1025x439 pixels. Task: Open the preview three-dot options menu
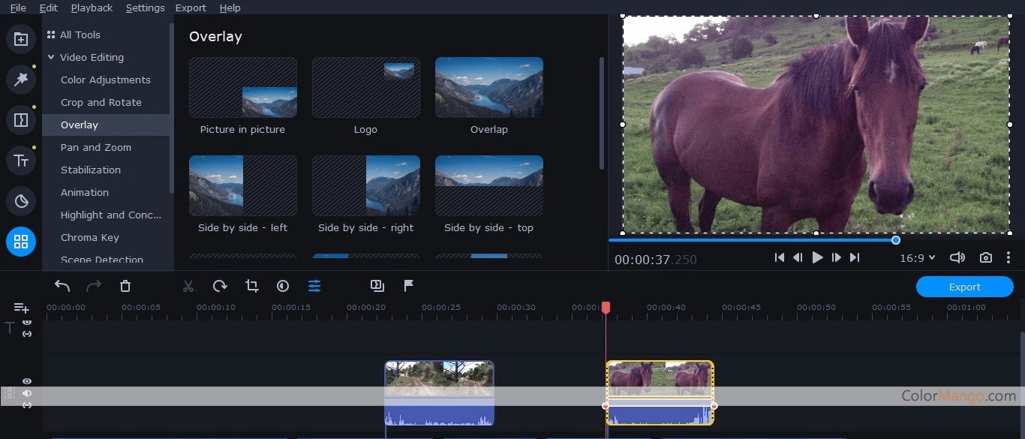pyautogui.click(x=1008, y=257)
